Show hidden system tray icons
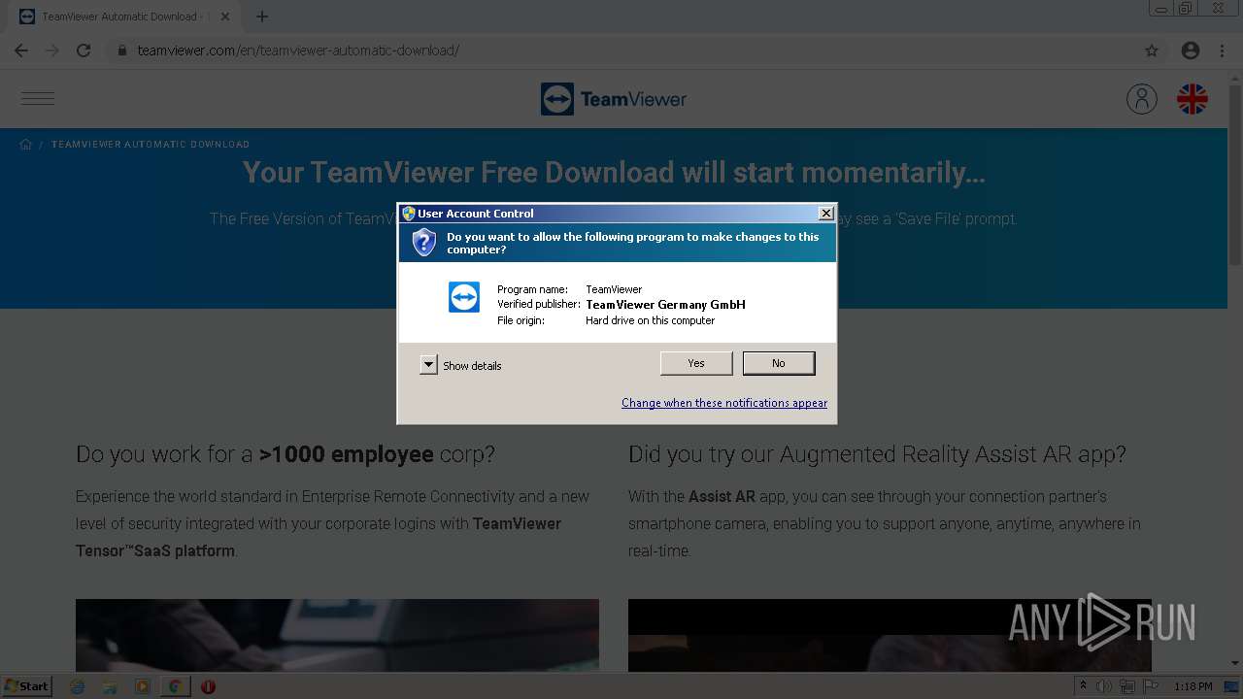Image resolution: width=1243 pixels, height=699 pixels. (1082, 686)
